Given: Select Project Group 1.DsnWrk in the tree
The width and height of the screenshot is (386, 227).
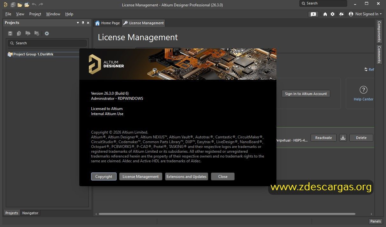Looking at the screenshot, I should point(33,54).
